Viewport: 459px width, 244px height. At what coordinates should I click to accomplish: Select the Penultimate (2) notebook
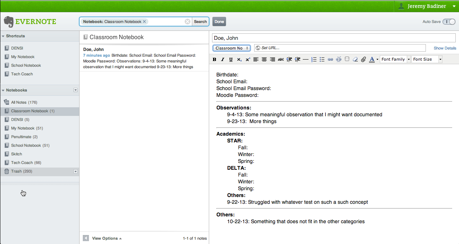40,137
